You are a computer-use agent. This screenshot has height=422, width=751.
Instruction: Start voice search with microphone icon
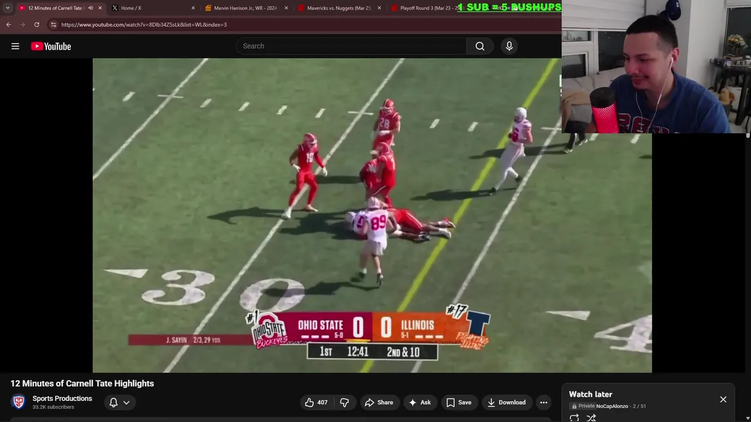[x=509, y=46]
